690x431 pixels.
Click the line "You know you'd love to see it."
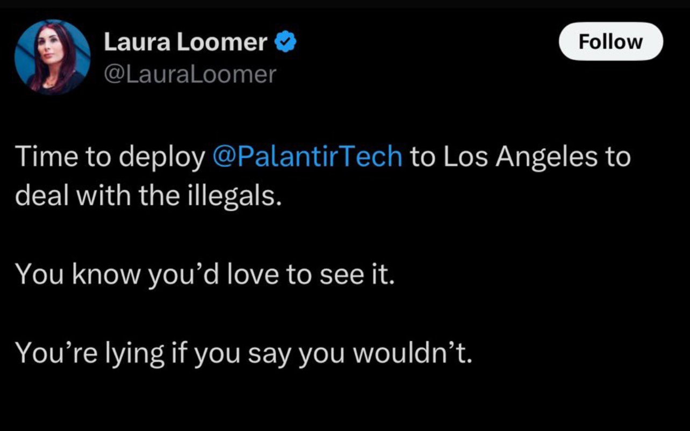coord(205,275)
